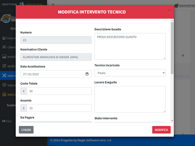Toggle the hamburger menu at top

pyautogui.click(x=53, y=5)
